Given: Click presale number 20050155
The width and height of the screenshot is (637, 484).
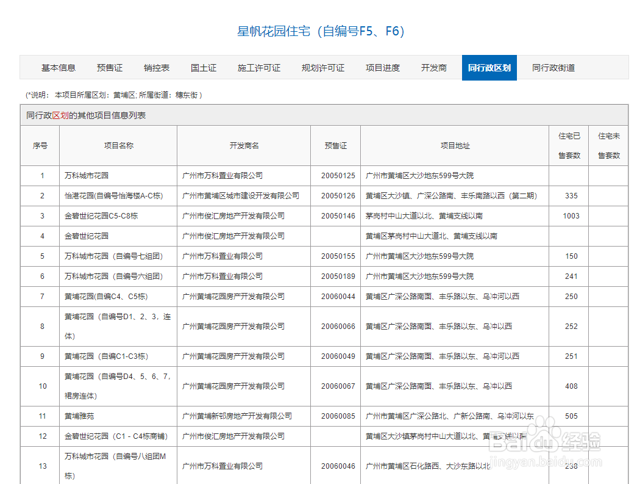Looking at the screenshot, I should pos(338,256).
